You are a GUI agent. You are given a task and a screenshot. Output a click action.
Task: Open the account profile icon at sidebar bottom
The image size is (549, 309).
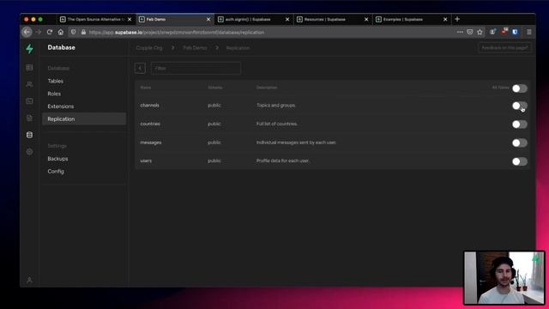pos(29,281)
